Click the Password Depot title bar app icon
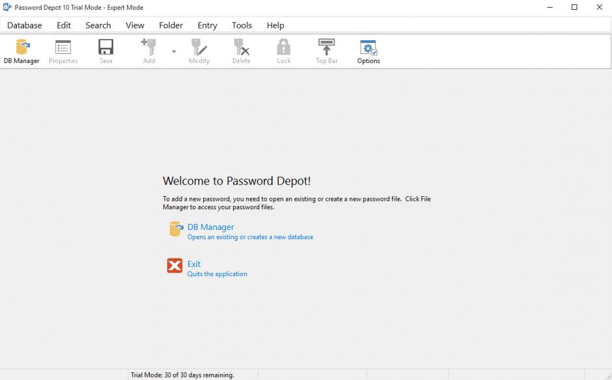This screenshot has width=612, height=380. [x=7, y=7]
